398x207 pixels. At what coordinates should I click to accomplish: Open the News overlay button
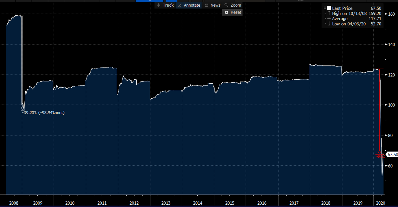[213, 5]
